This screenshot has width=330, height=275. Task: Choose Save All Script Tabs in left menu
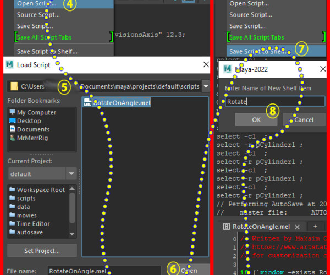coord(64,37)
